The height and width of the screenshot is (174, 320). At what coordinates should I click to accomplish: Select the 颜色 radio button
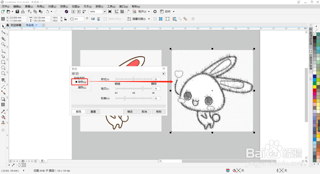(x=76, y=87)
